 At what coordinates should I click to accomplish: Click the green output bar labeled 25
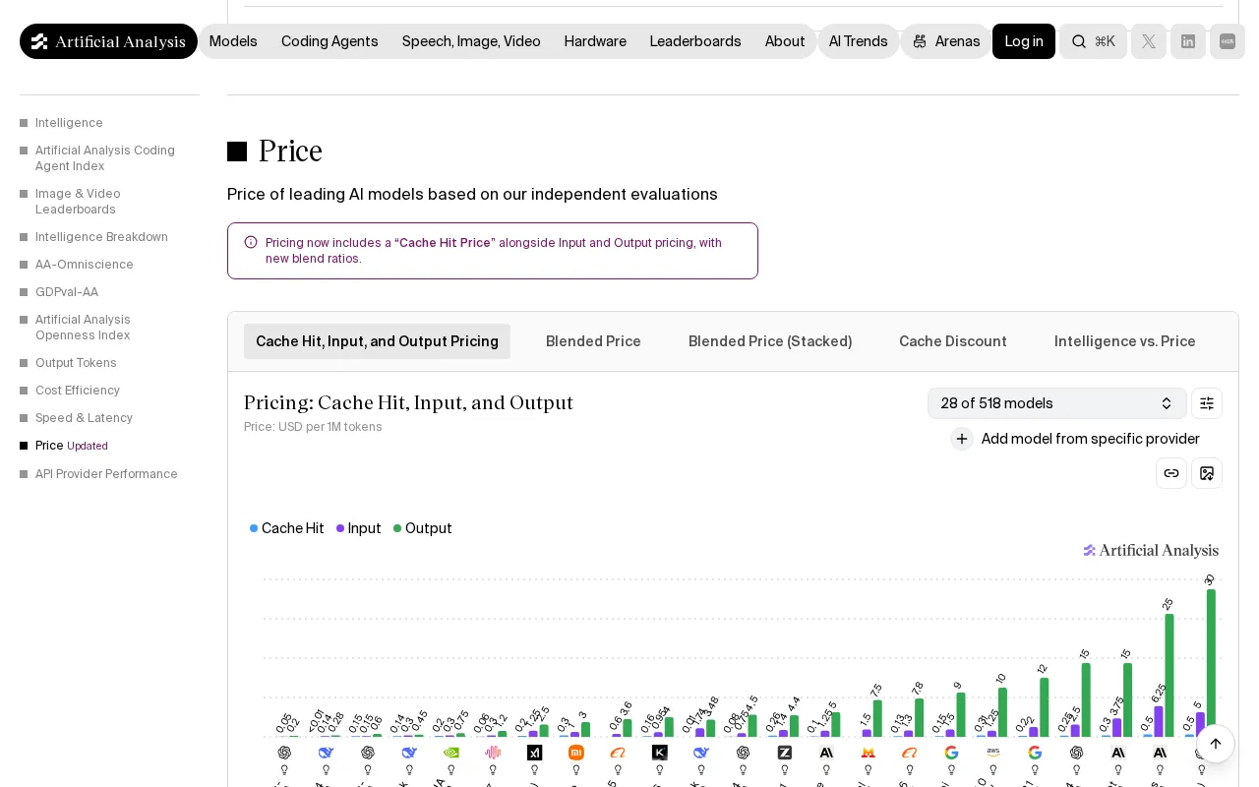point(1169,675)
